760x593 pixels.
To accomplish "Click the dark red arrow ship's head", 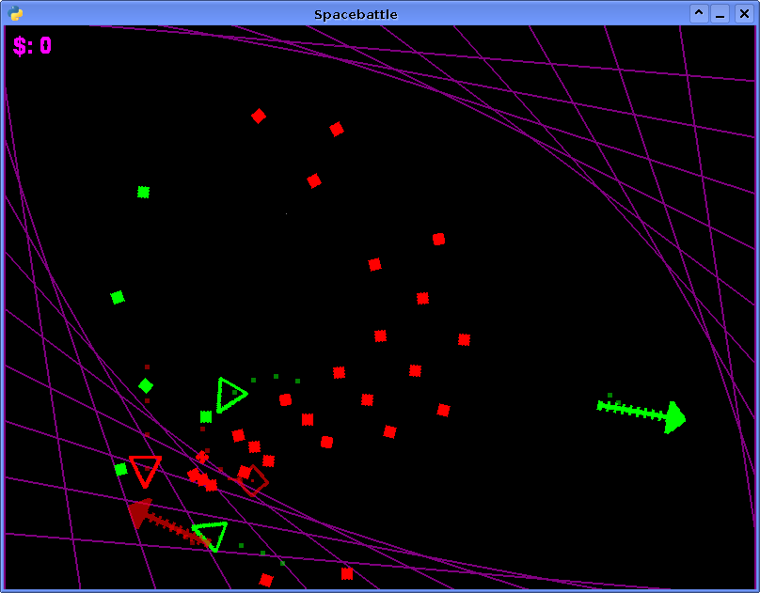I will point(140,512).
